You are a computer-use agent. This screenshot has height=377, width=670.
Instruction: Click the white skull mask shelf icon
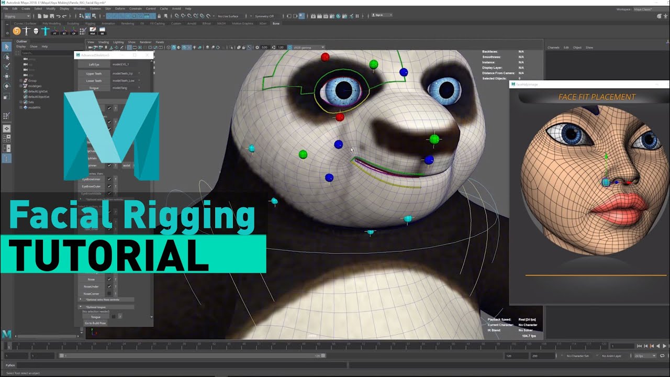36,31
